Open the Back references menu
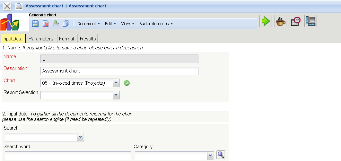The height and width of the screenshot is (161, 341). click(x=156, y=23)
